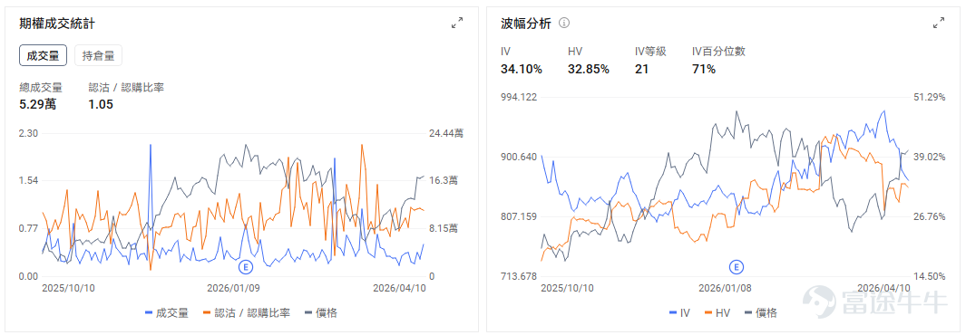Click the 39.02% volatility axis label
Screen dimensions: 966x335
(931, 157)
